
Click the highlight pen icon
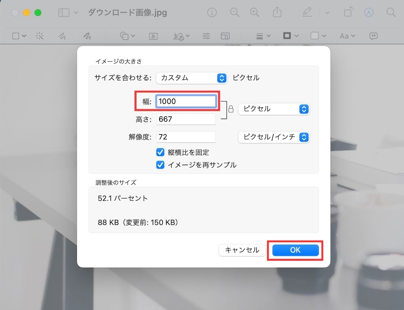(x=307, y=12)
